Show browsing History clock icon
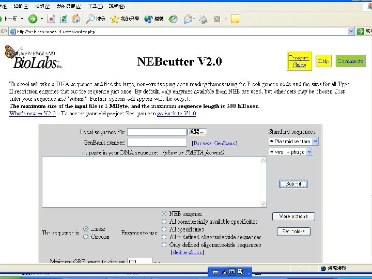Viewport: 372px width, 279px height. (x=173, y=19)
